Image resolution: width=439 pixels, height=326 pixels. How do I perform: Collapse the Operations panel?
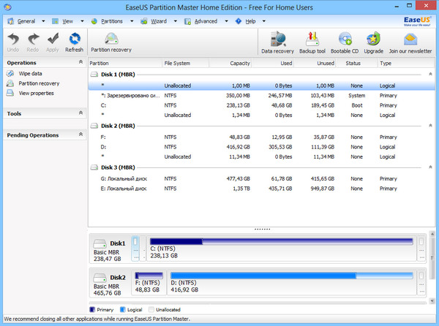click(80, 62)
